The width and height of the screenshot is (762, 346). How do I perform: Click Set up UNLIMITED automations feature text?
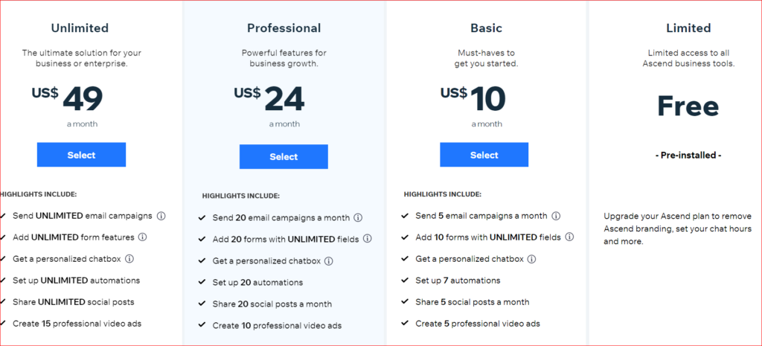pyautogui.click(x=76, y=281)
